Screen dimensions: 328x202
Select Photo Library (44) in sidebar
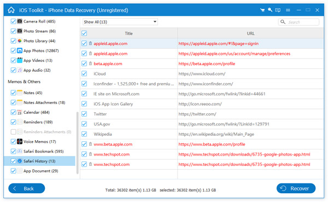[x=39, y=41]
